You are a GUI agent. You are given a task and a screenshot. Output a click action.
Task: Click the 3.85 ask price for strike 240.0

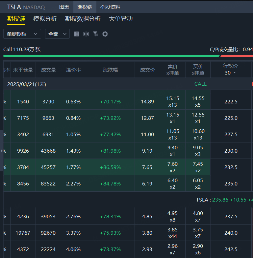(173, 230)
